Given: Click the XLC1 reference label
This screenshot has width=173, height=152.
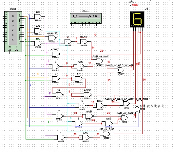Looking at the screenshot, I should tap(86, 11).
